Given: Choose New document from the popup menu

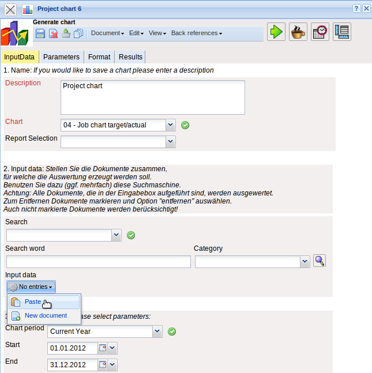Looking at the screenshot, I should pyautogui.click(x=46, y=316).
